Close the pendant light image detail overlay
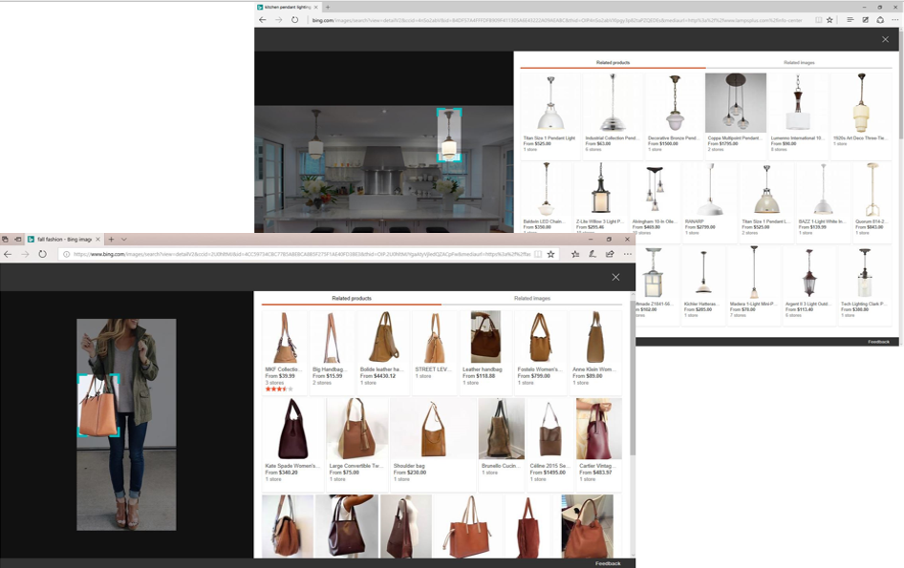This screenshot has height=568, width=904. click(x=885, y=39)
